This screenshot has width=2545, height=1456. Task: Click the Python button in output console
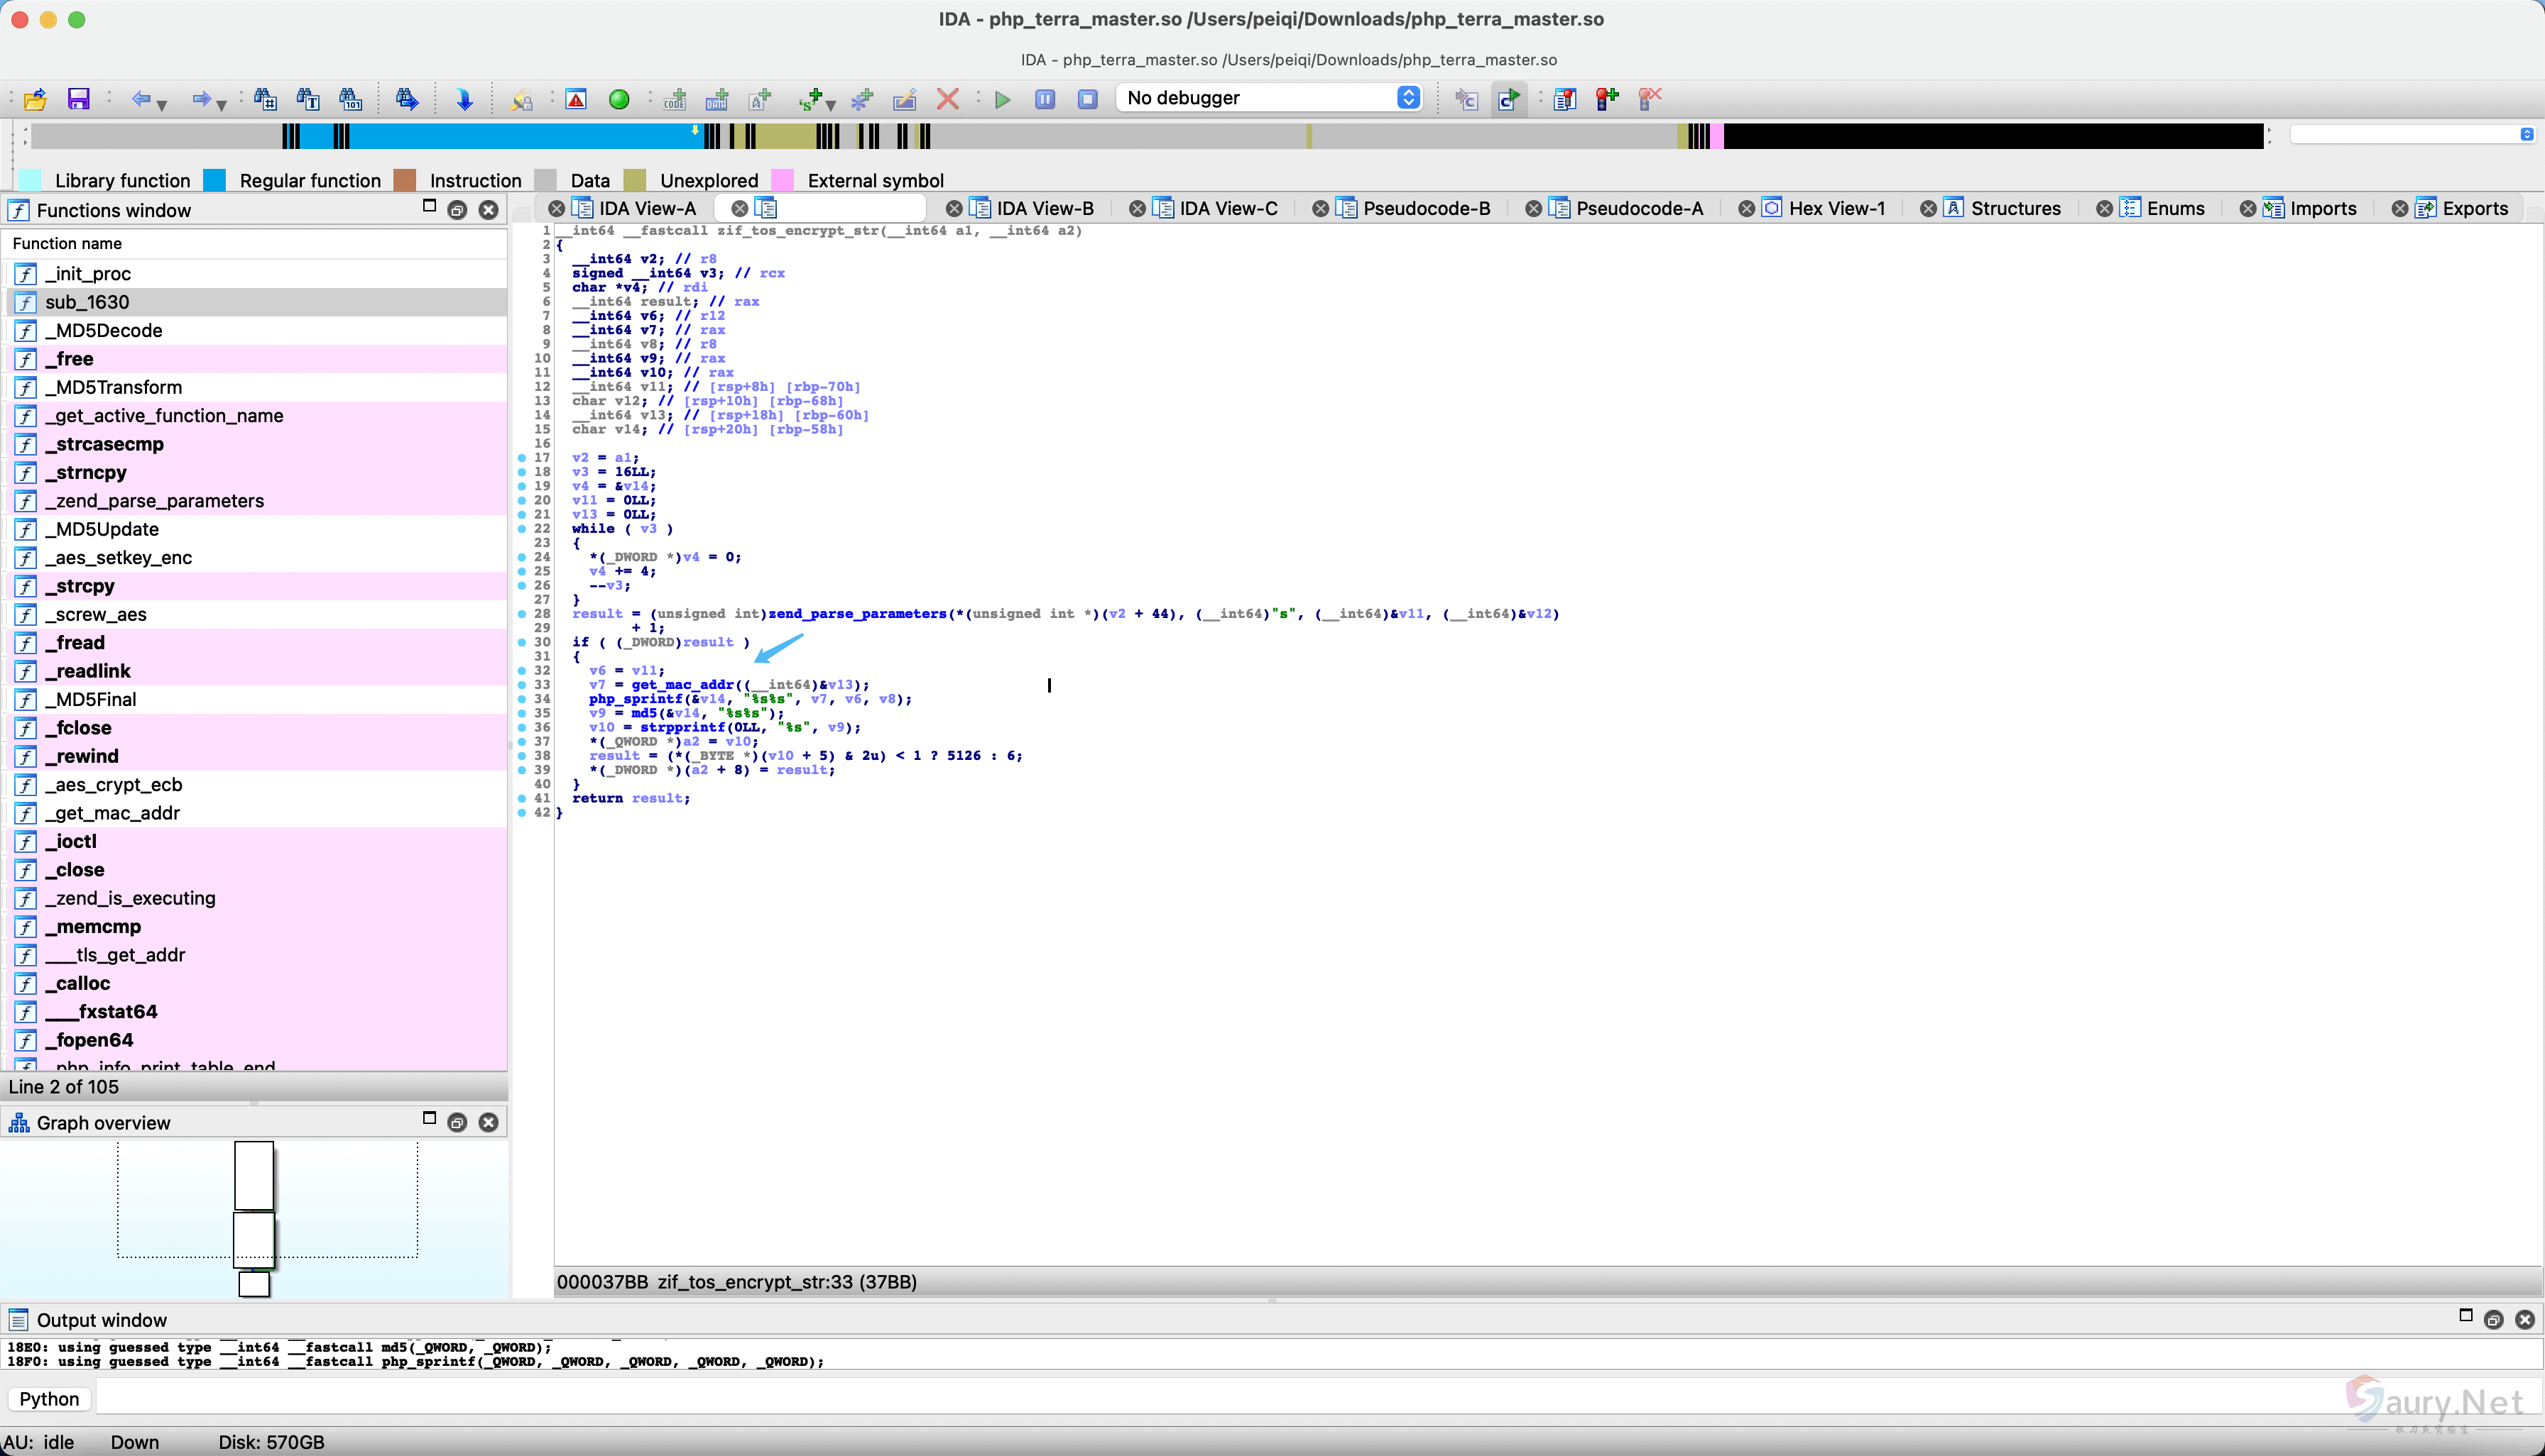coord(49,1399)
